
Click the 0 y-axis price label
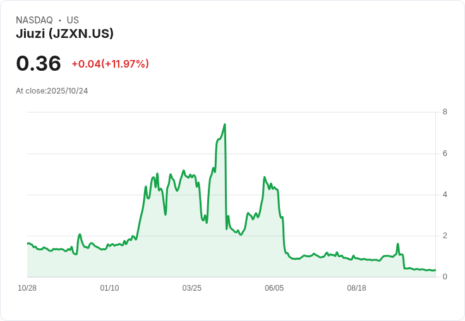click(445, 277)
